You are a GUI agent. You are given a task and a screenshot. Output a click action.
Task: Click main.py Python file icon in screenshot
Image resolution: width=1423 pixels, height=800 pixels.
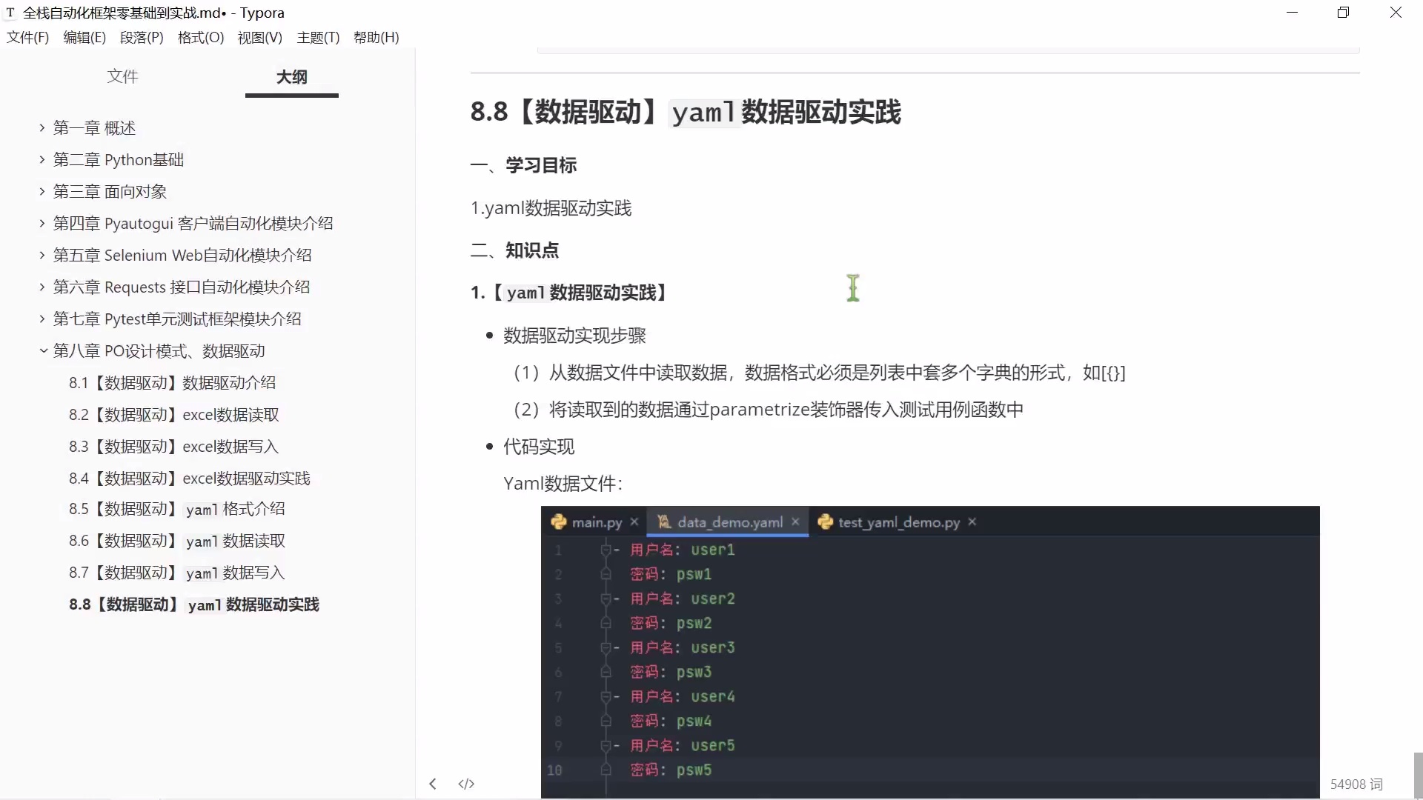tap(559, 522)
